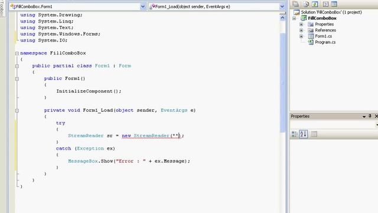
Task: Click the Categorized view icon in Properties panel
Action: pyautogui.click(x=295, y=134)
